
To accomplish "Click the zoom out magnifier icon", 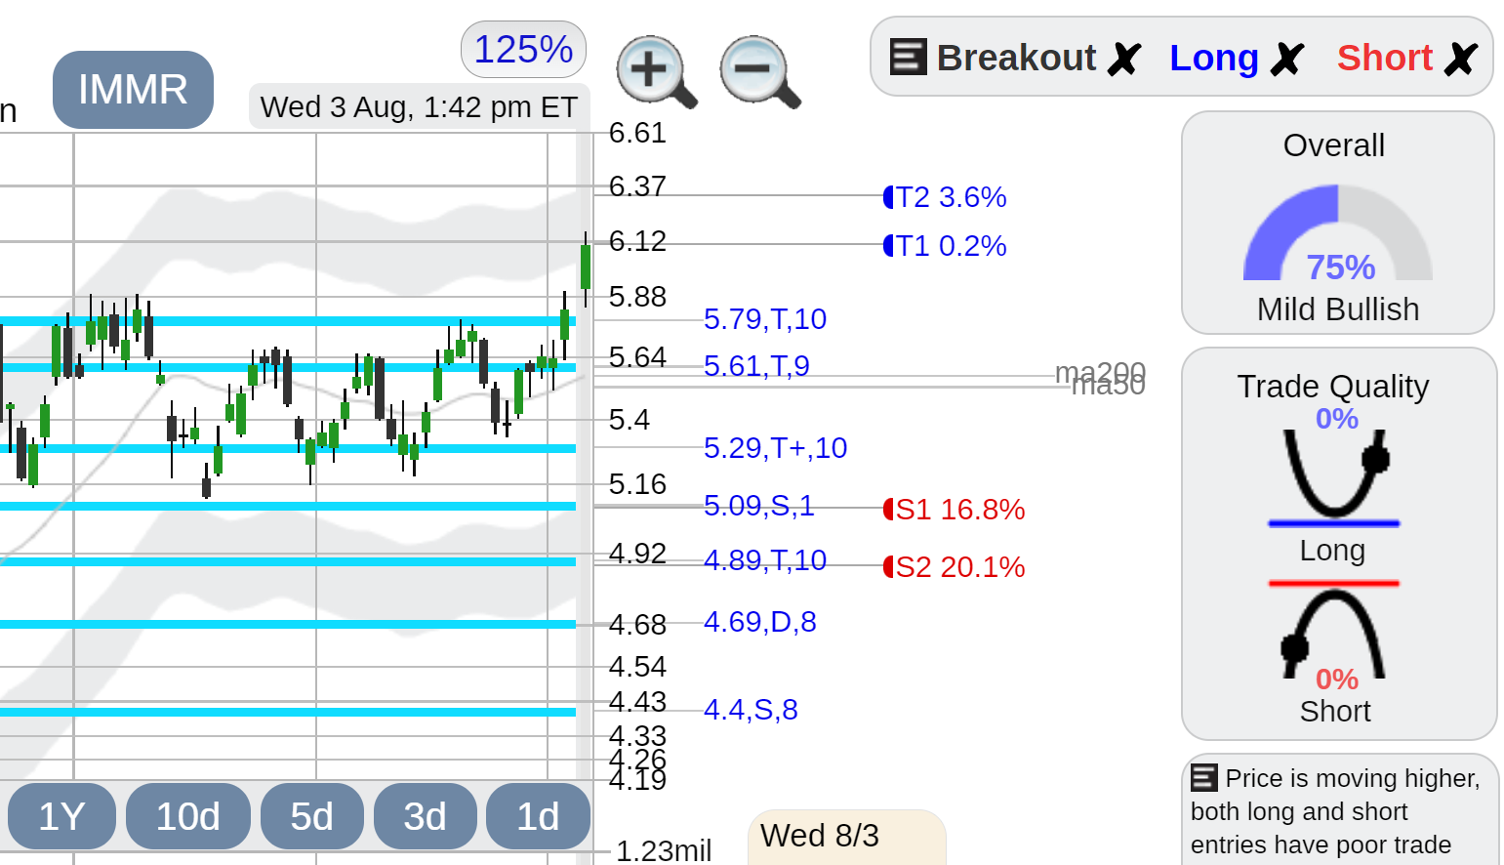I will (759, 71).
